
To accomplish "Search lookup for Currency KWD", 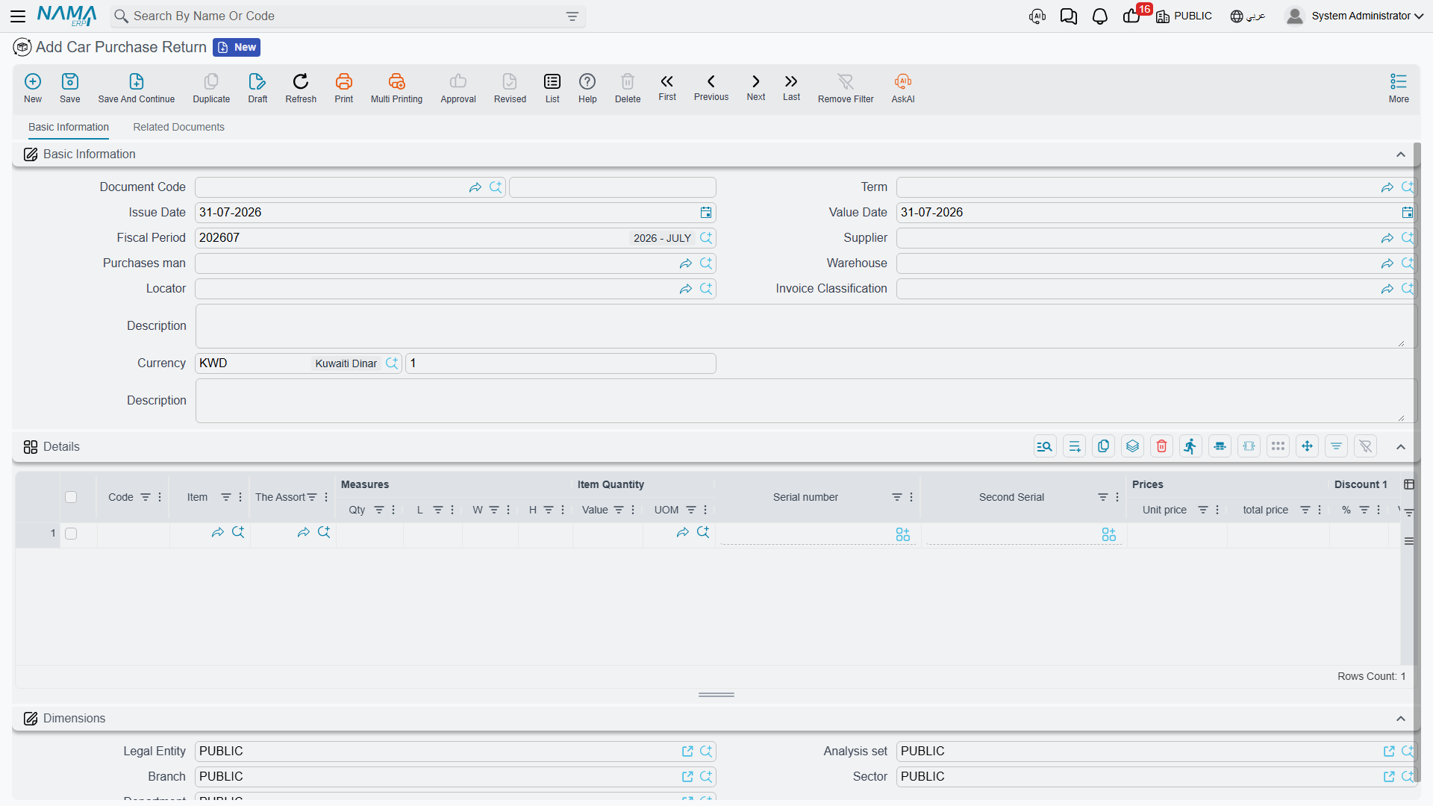I will click(x=392, y=363).
